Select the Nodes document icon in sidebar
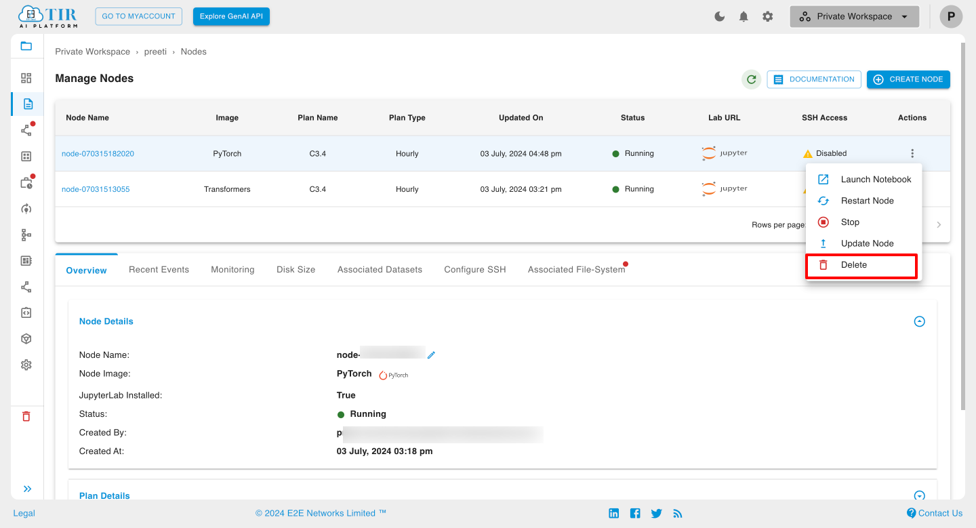This screenshot has height=528, width=976. click(x=27, y=104)
